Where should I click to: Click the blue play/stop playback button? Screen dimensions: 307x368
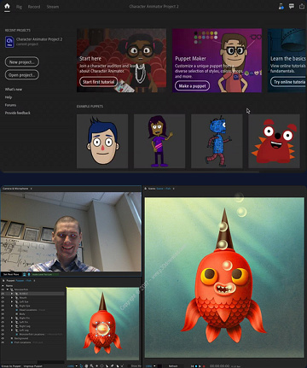click(196, 366)
